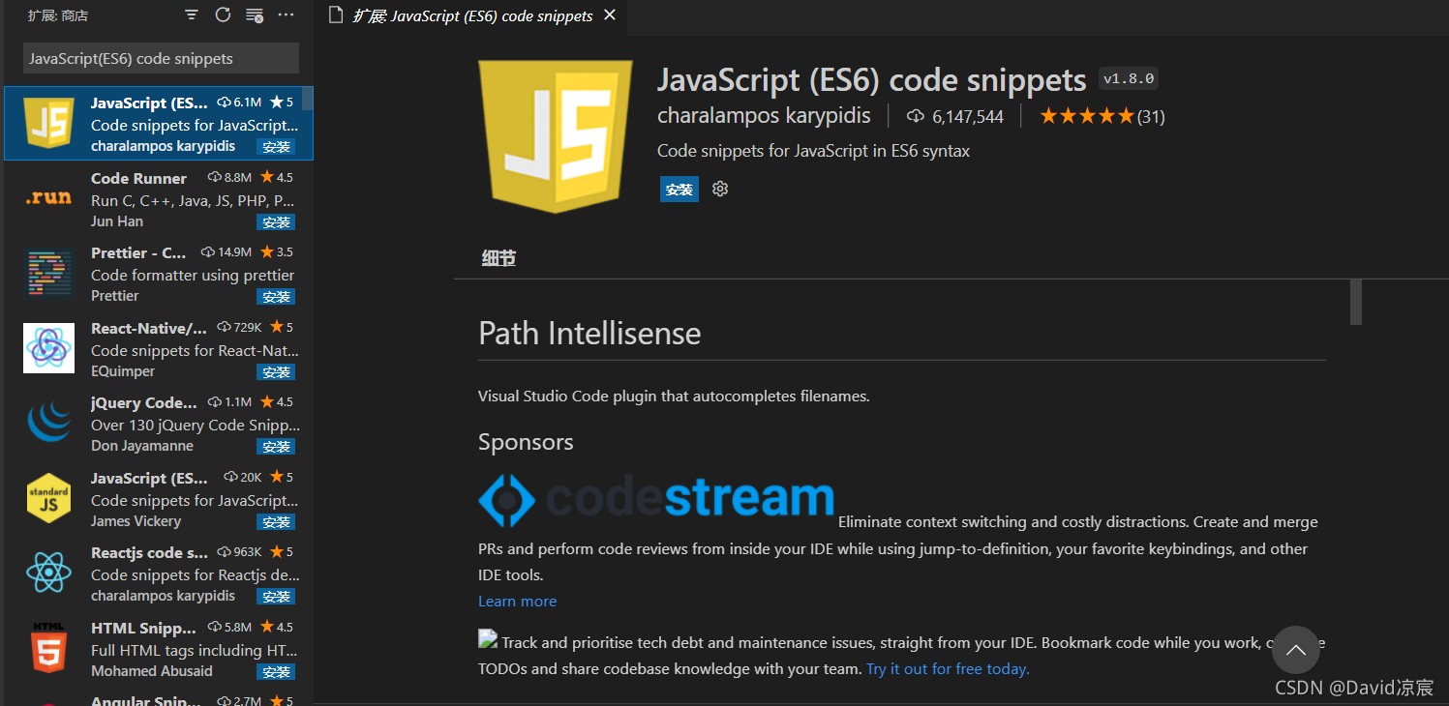This screenshot has width=1449, height=706.
Task: Open the Learn more link
Action: 517,602
